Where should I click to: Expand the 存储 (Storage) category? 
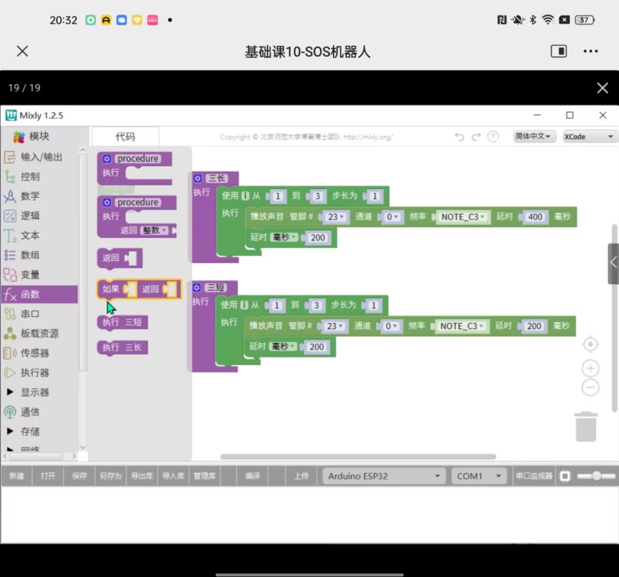click(x=26, y=431)
